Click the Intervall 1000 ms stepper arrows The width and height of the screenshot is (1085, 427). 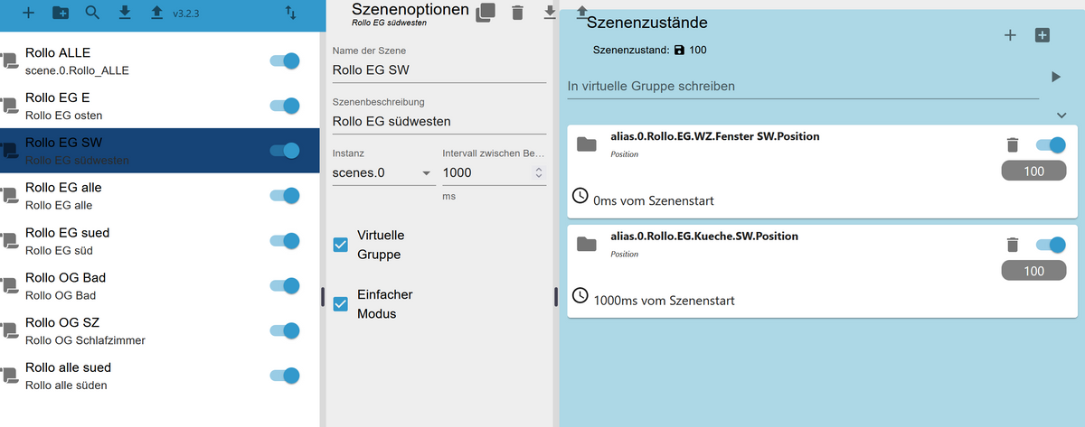[538, 172]
